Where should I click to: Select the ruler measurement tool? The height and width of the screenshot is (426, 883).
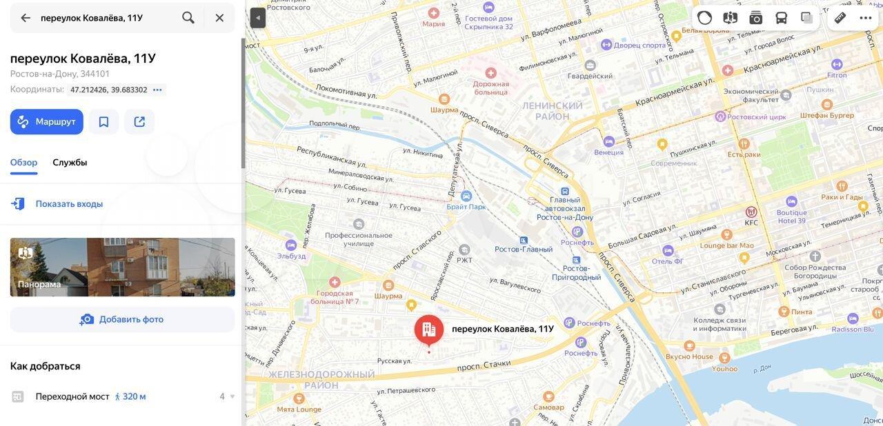pos(840,18)
